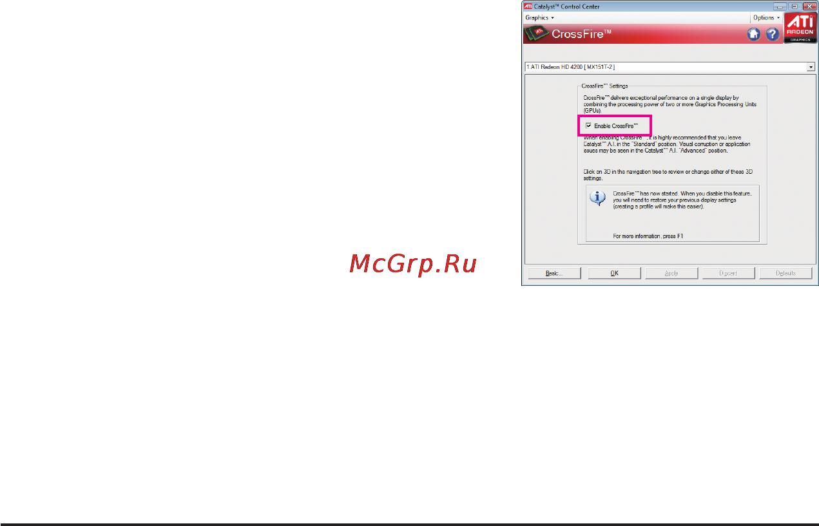
Task: Click the CrossFire Settings group label
Action: [604, 86]
